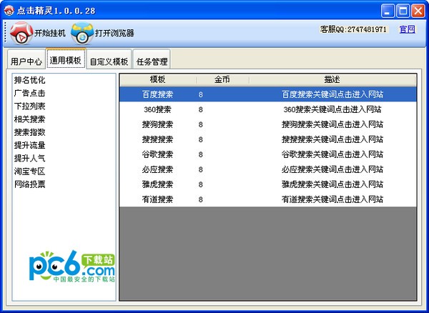Select the 网络投票 category
The width and height of the screenshot is (429, 313).
tap(29, 184)
